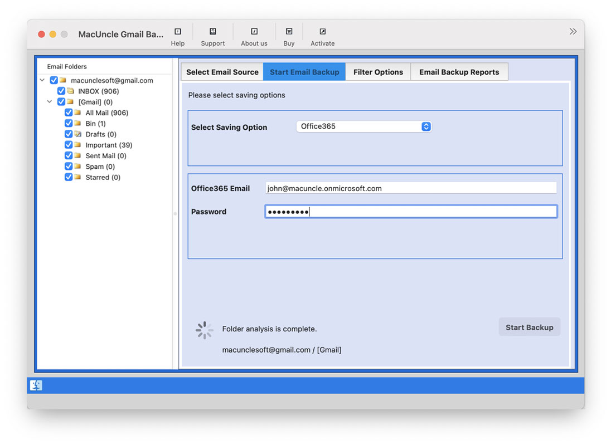Deselect the macunclesoft@gmail.com account checkbox
611x445 pixels.
[x=54, y=80]
